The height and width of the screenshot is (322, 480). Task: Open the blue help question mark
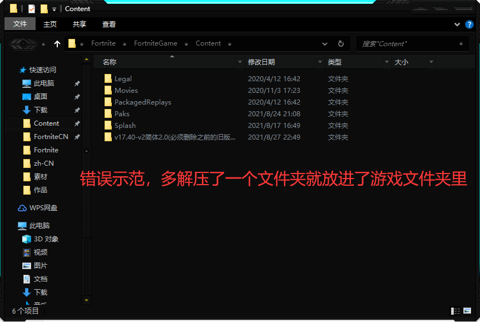point(469,24)
